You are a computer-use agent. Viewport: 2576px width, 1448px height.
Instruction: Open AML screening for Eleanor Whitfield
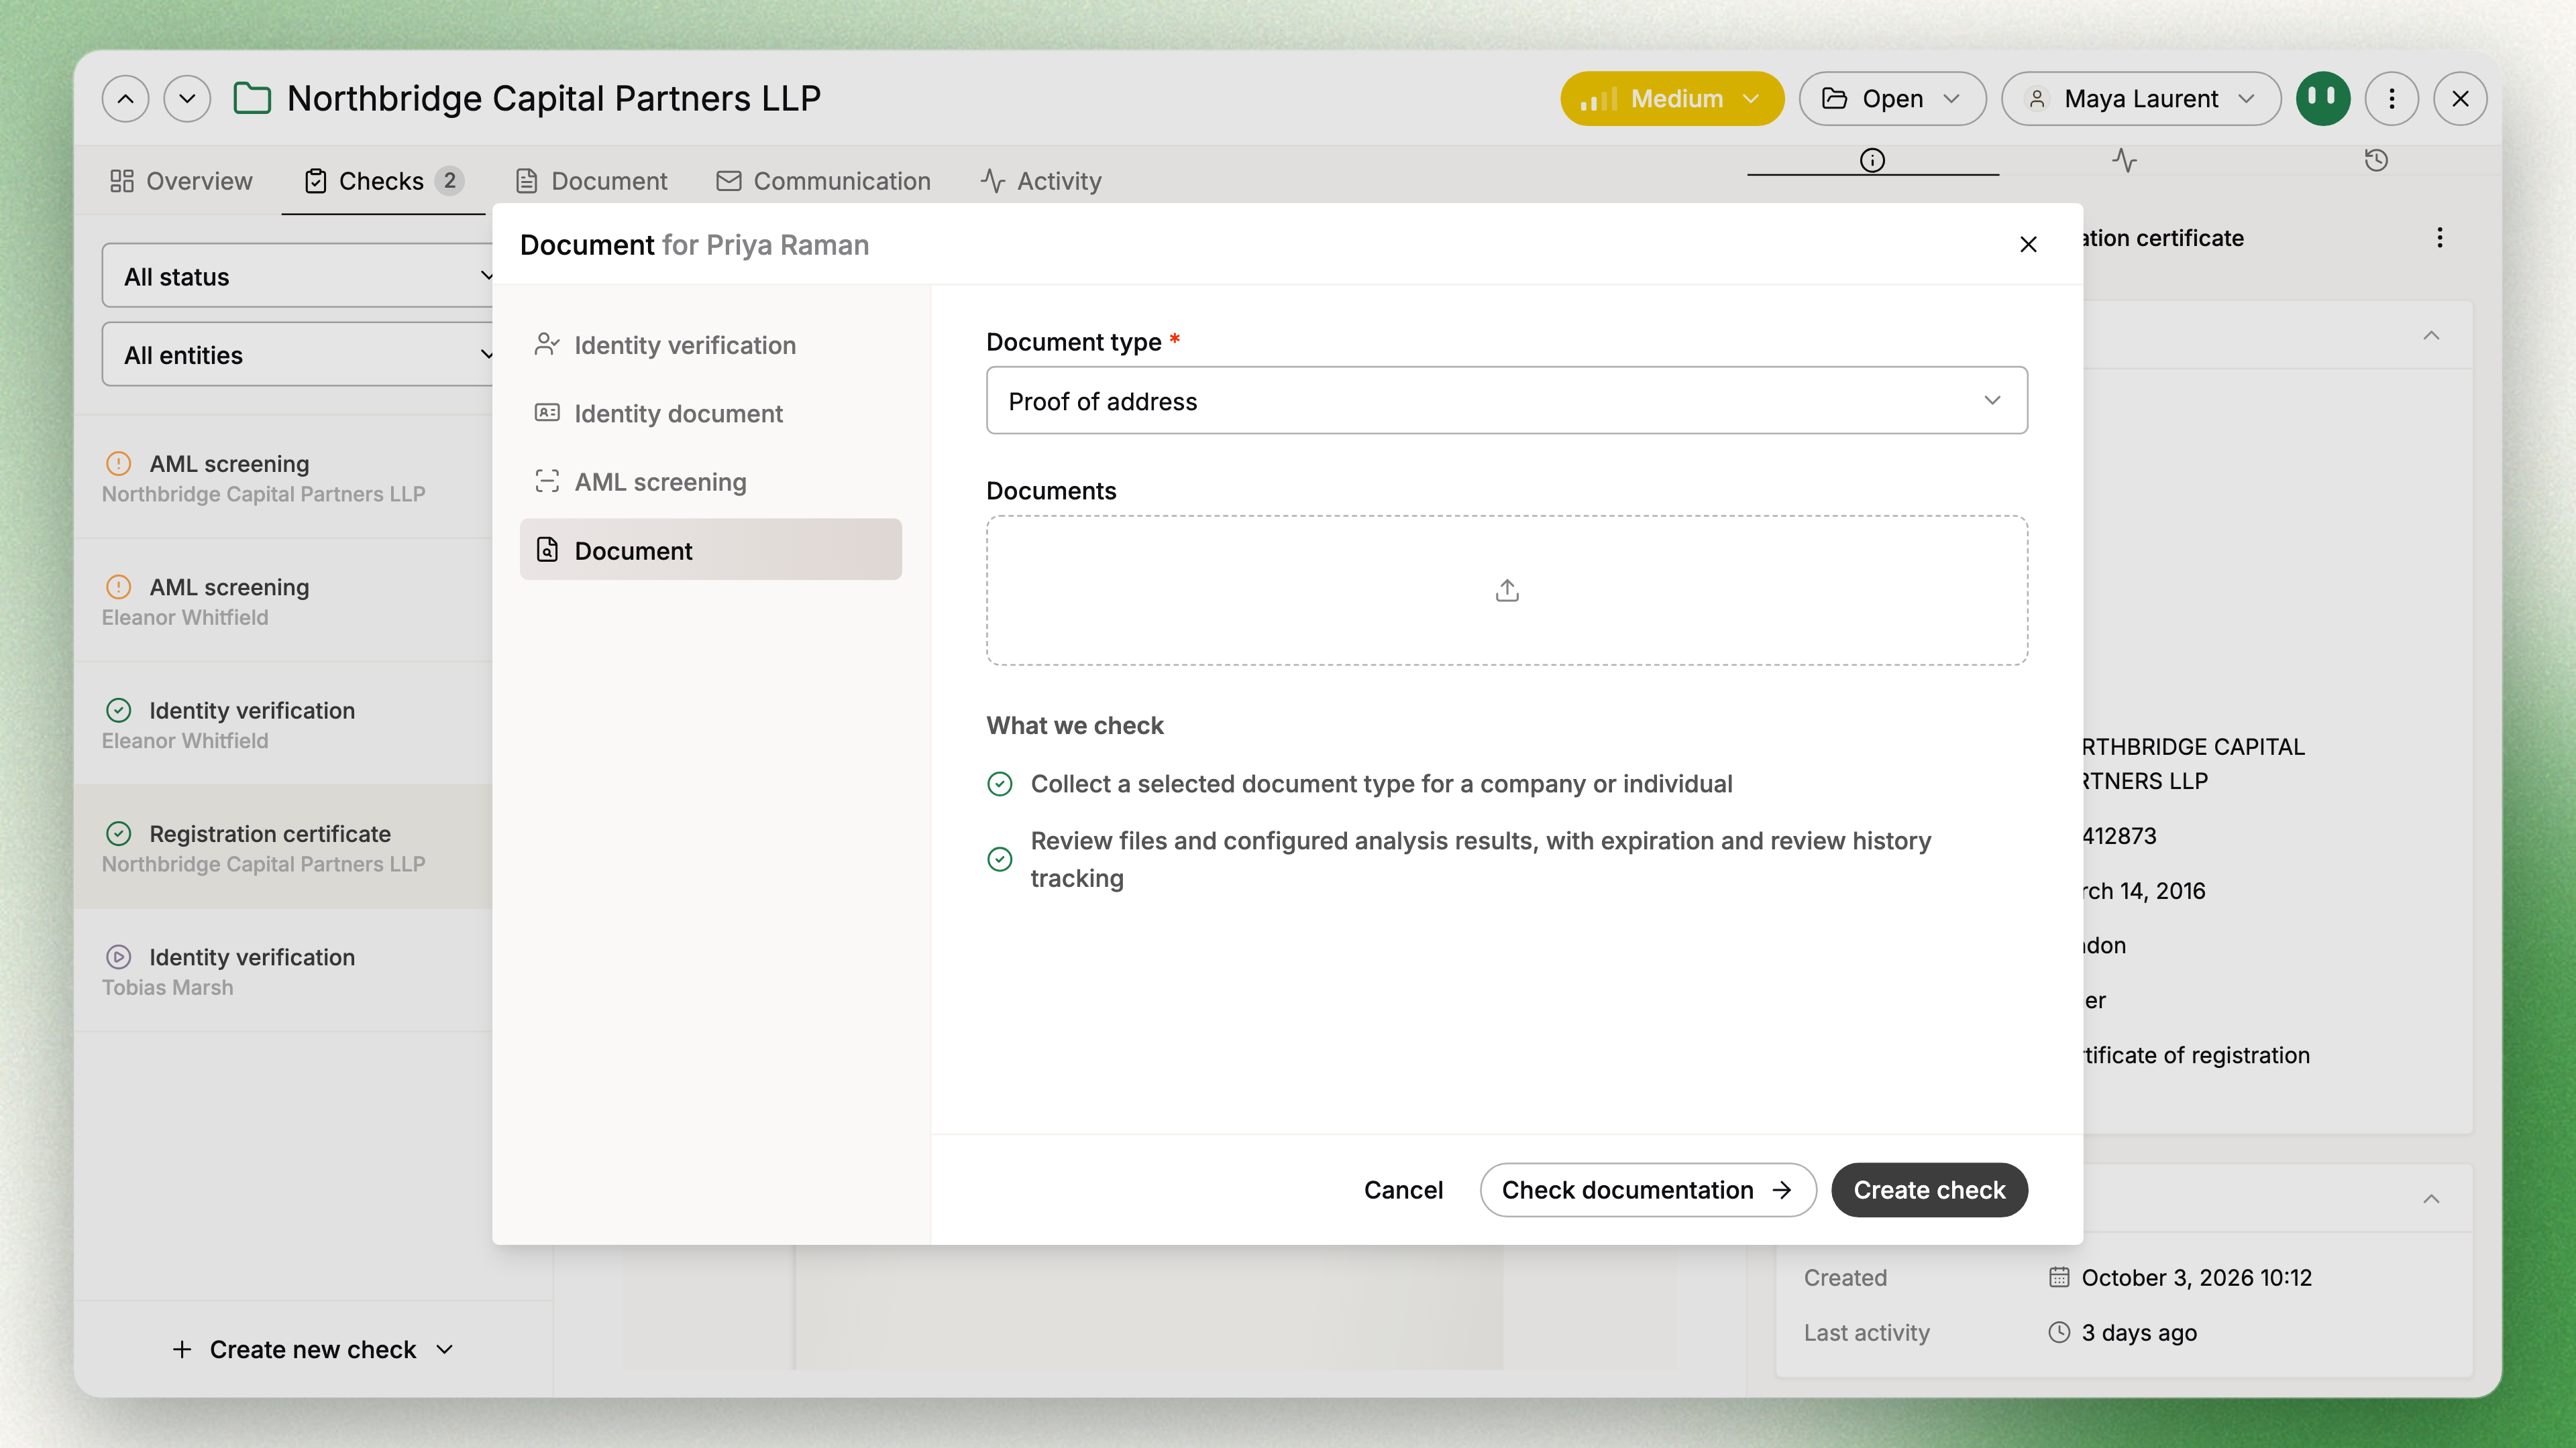pos(284,601)
